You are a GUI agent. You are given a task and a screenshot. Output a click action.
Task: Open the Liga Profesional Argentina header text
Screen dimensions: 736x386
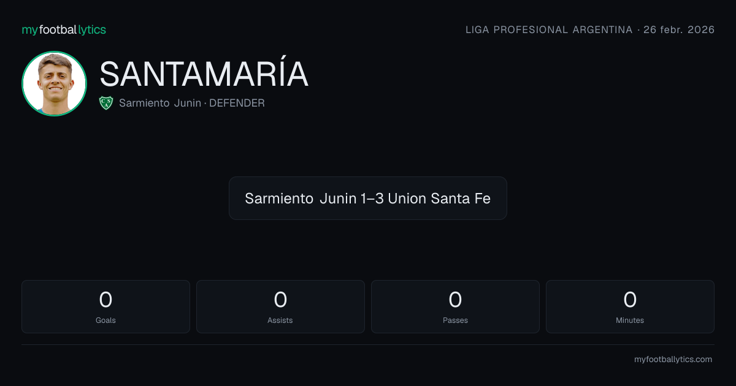(x=549, y=29)
